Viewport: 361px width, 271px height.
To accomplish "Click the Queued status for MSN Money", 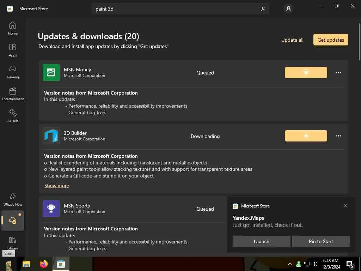I will 205,73.
